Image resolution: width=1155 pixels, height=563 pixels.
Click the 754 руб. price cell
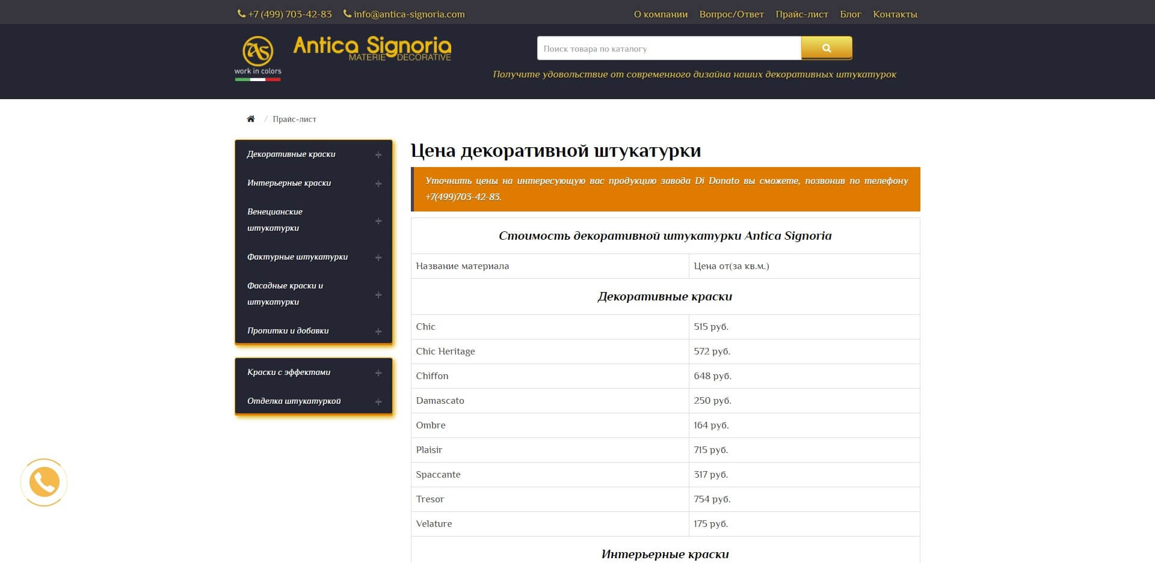[804, 499]
